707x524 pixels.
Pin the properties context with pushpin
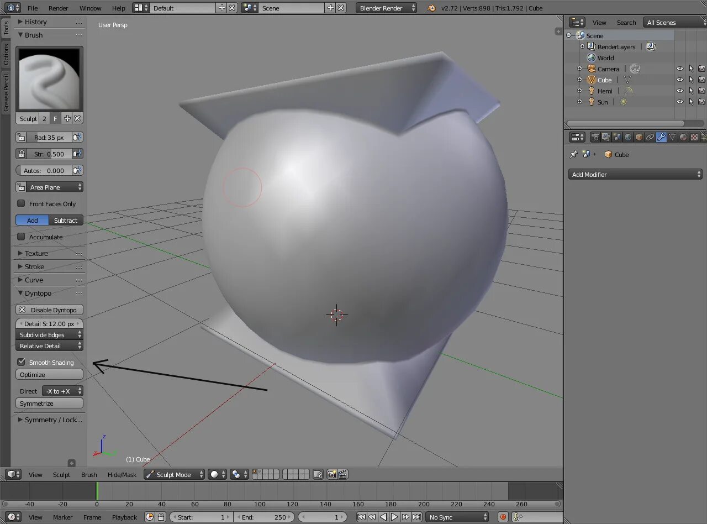pos(574,154)
